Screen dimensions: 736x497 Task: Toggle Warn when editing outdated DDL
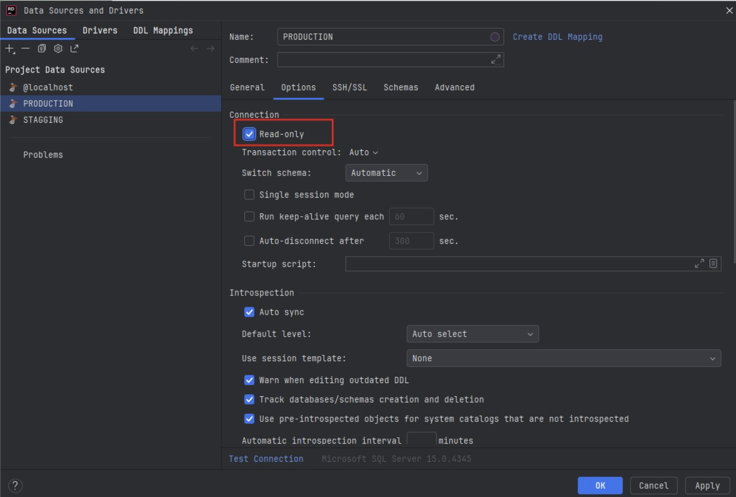click(x=249, y=380)
